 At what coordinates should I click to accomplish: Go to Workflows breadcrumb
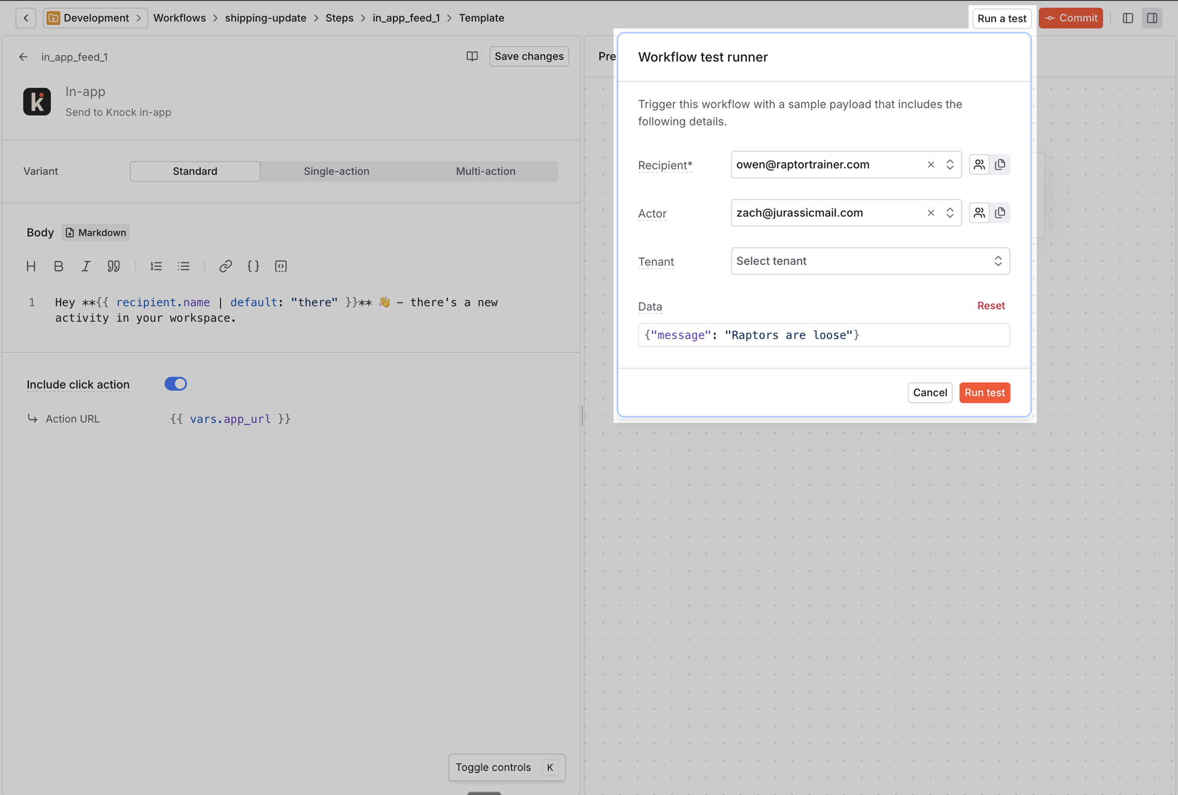(x=179, y=18)
